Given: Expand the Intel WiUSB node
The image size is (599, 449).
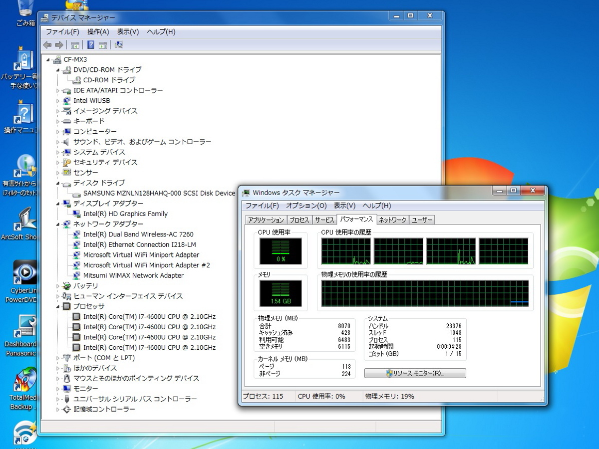Looking at the screenshot, I should point(58,101).
